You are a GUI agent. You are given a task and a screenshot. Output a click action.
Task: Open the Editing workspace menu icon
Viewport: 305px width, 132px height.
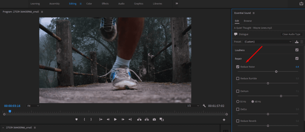pos(80,4)
